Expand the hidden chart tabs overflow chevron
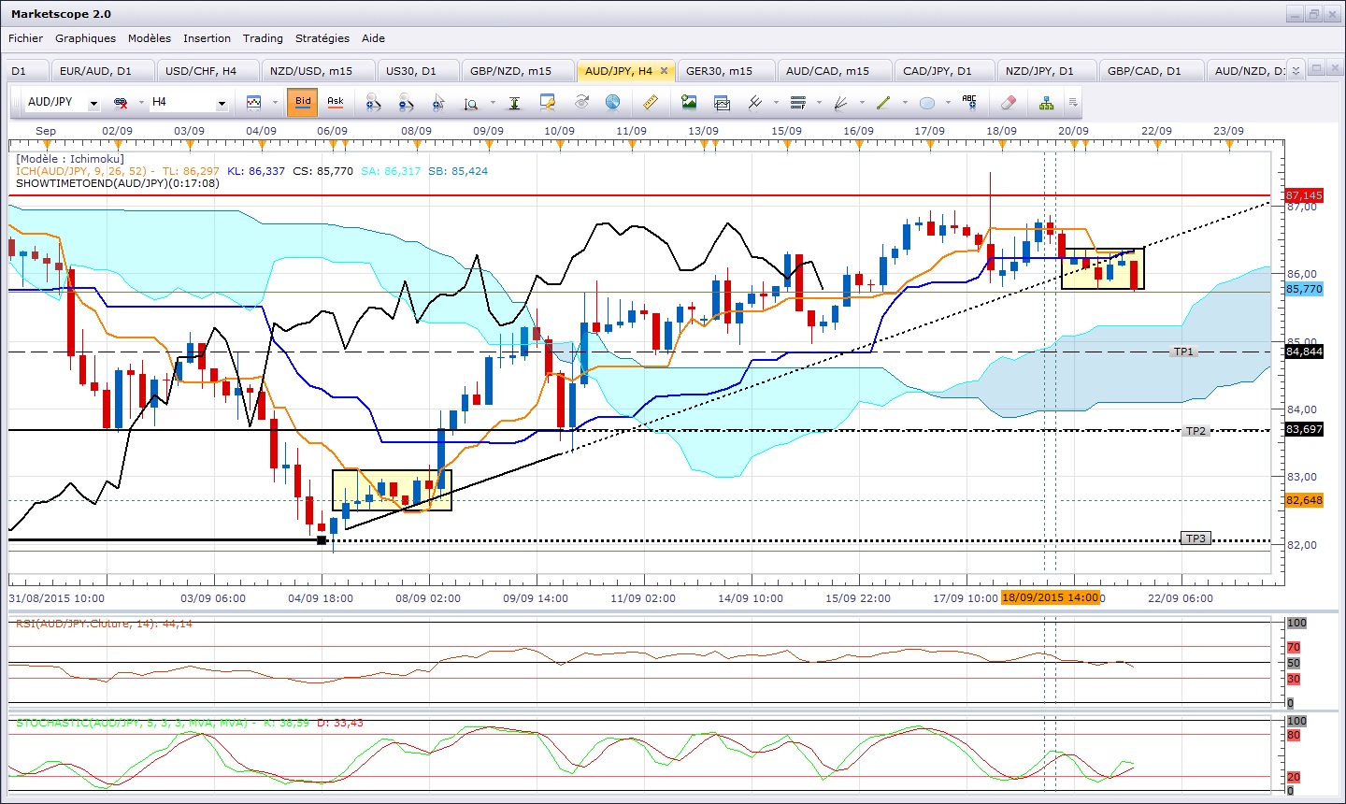 [x=1295, y=70]
